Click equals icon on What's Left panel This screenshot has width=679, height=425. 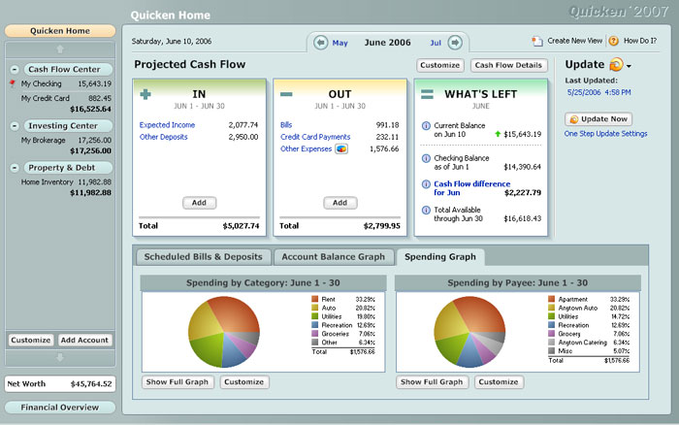pyautogui.click(x=427, y=94)
